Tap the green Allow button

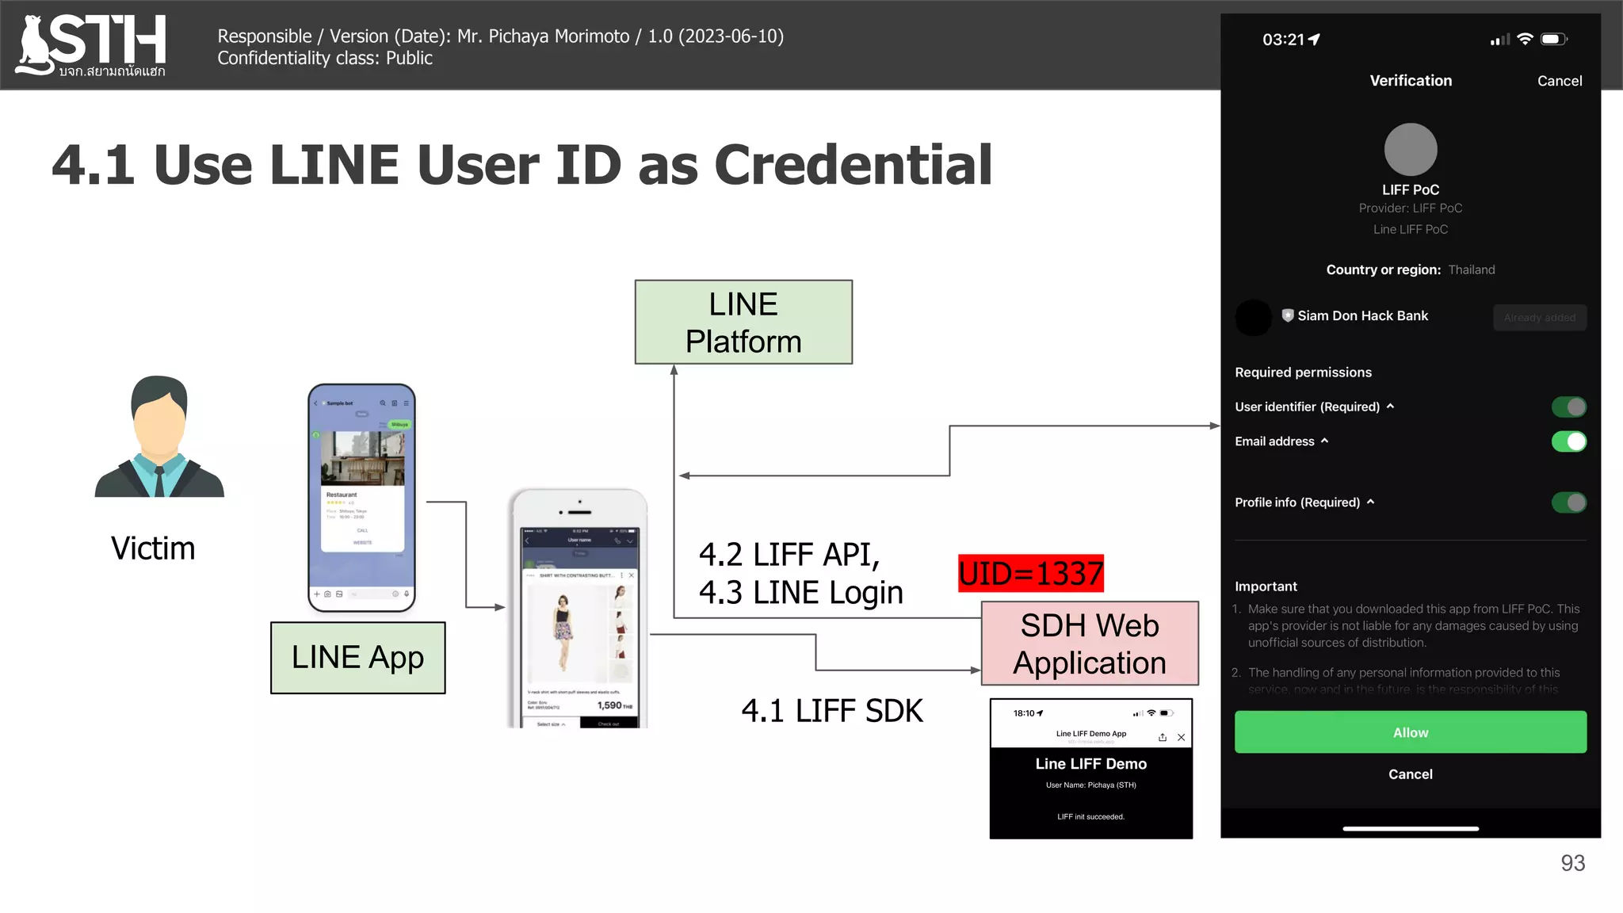pos(1410,732)
